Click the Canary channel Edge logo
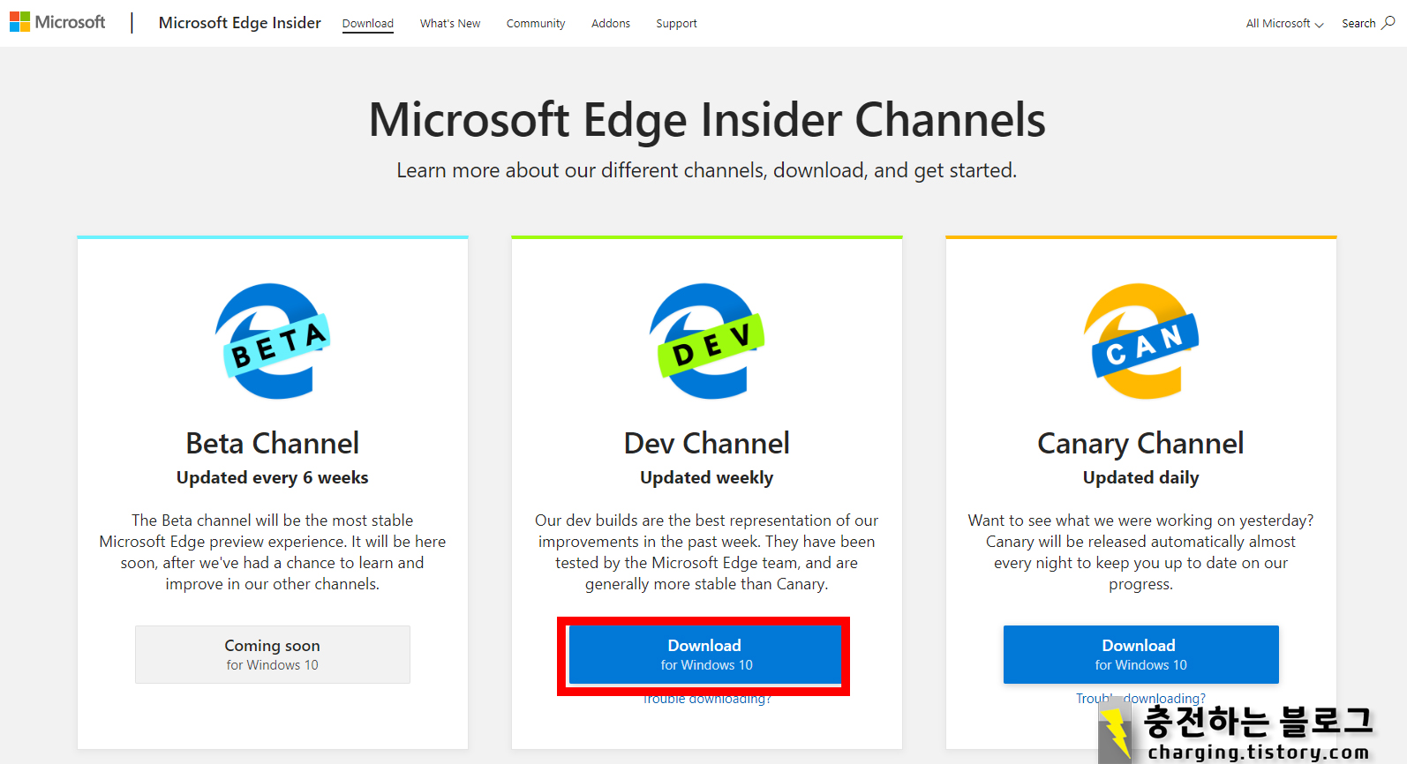The width and height of the screenshot is (1407, 764). (x=1141, y=341)
